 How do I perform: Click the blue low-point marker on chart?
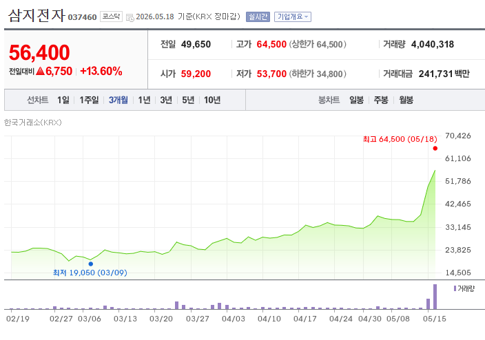point(91,264)
